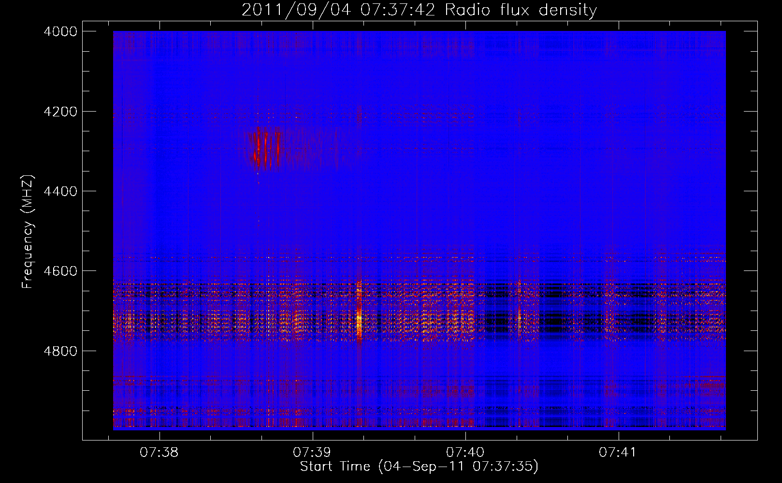Image resolution: width=782 pixels, height=483 pixels.
Task: Click the 'Start Time (04-Sep-11 07:37:35)' axis title
Action: pyautogui.click(x=419, y=467)
